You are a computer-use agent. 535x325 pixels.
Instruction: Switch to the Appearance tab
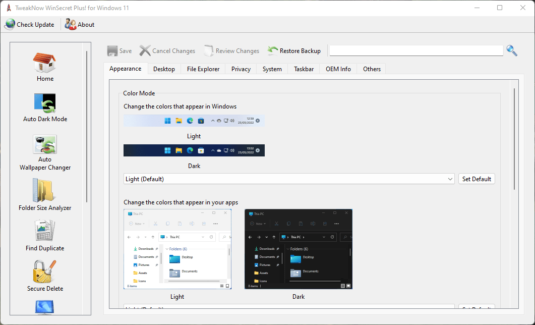(x=125, y=69)
